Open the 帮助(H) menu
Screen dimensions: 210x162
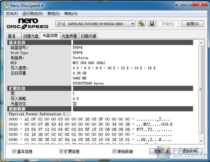pyautogui.click(x=71, y=14)
